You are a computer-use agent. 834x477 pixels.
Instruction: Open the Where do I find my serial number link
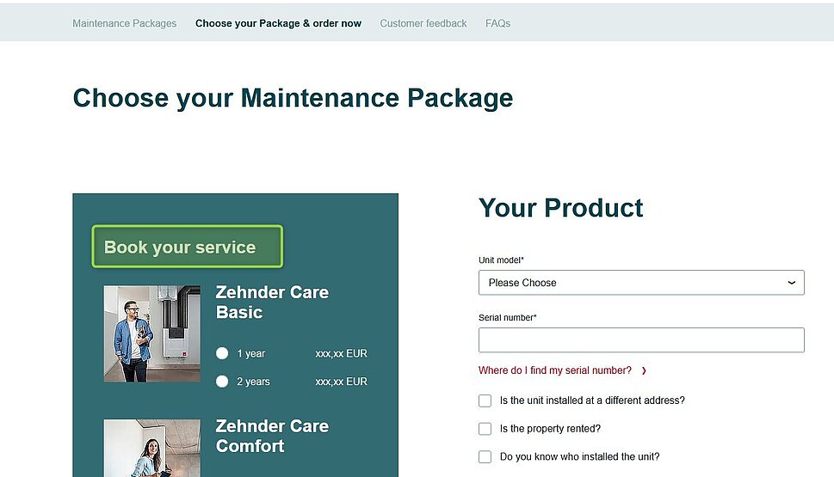coord(555,370)
